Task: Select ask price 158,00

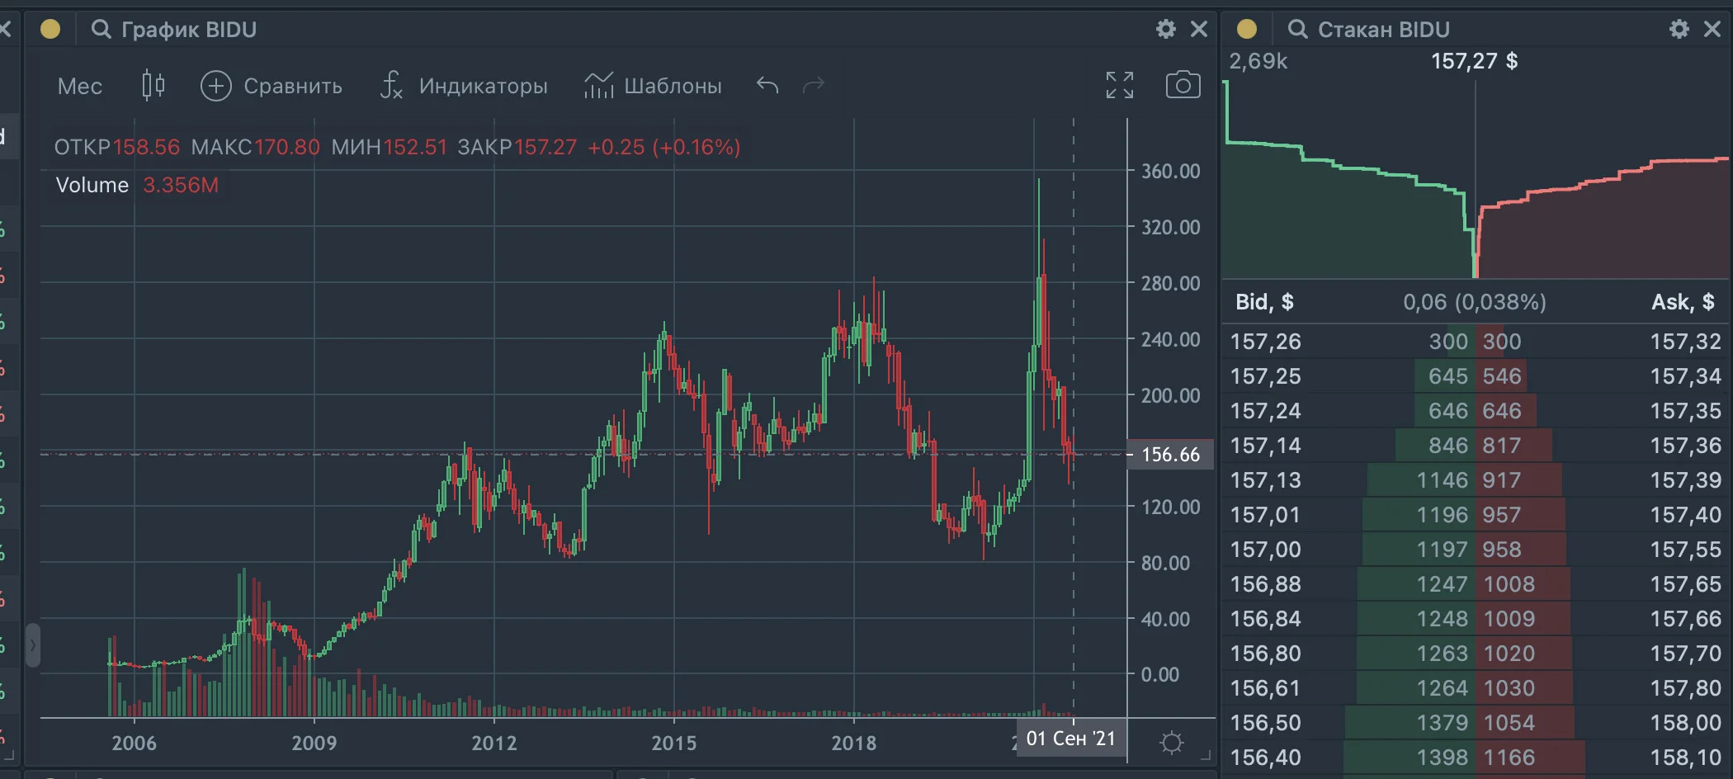Action: [1685, 723]
